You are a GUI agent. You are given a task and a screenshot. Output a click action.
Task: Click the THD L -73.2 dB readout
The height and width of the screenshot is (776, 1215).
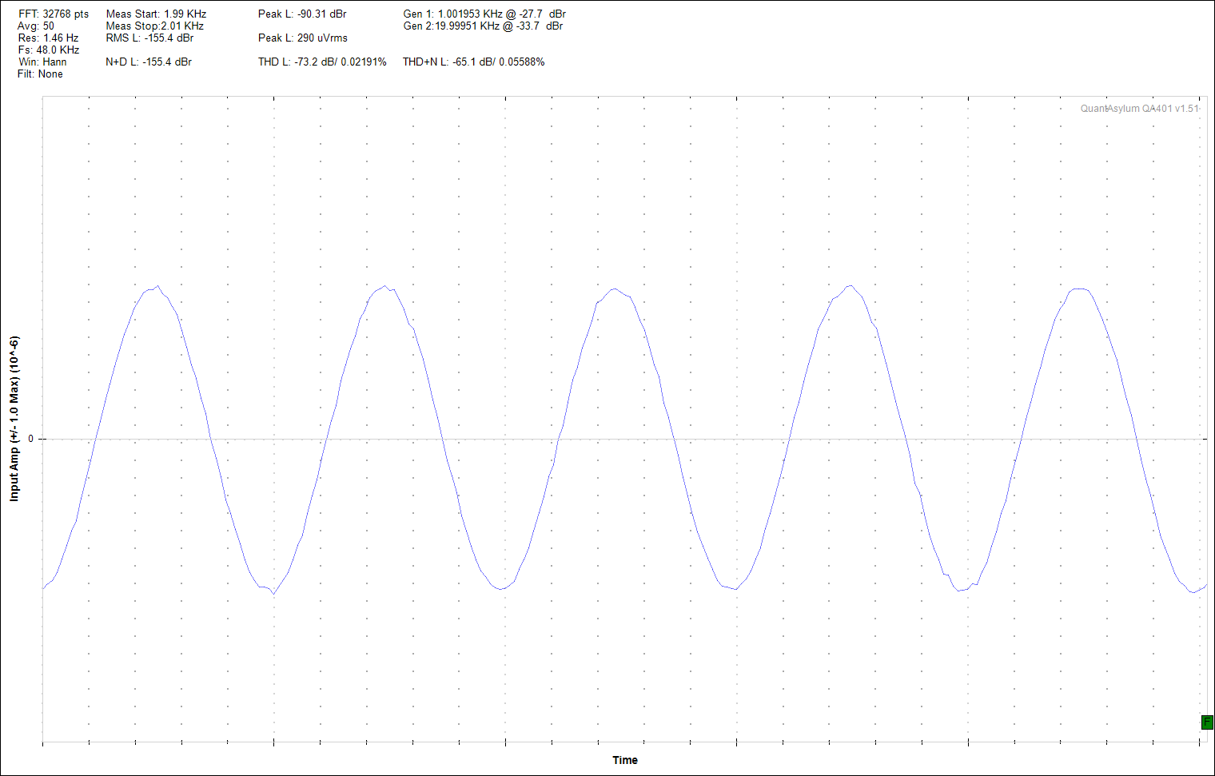coord(322,62)
